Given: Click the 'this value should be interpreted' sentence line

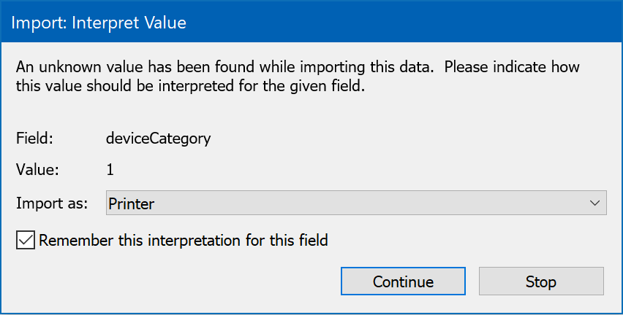Looking at the screenshot, I should [190, 85].
